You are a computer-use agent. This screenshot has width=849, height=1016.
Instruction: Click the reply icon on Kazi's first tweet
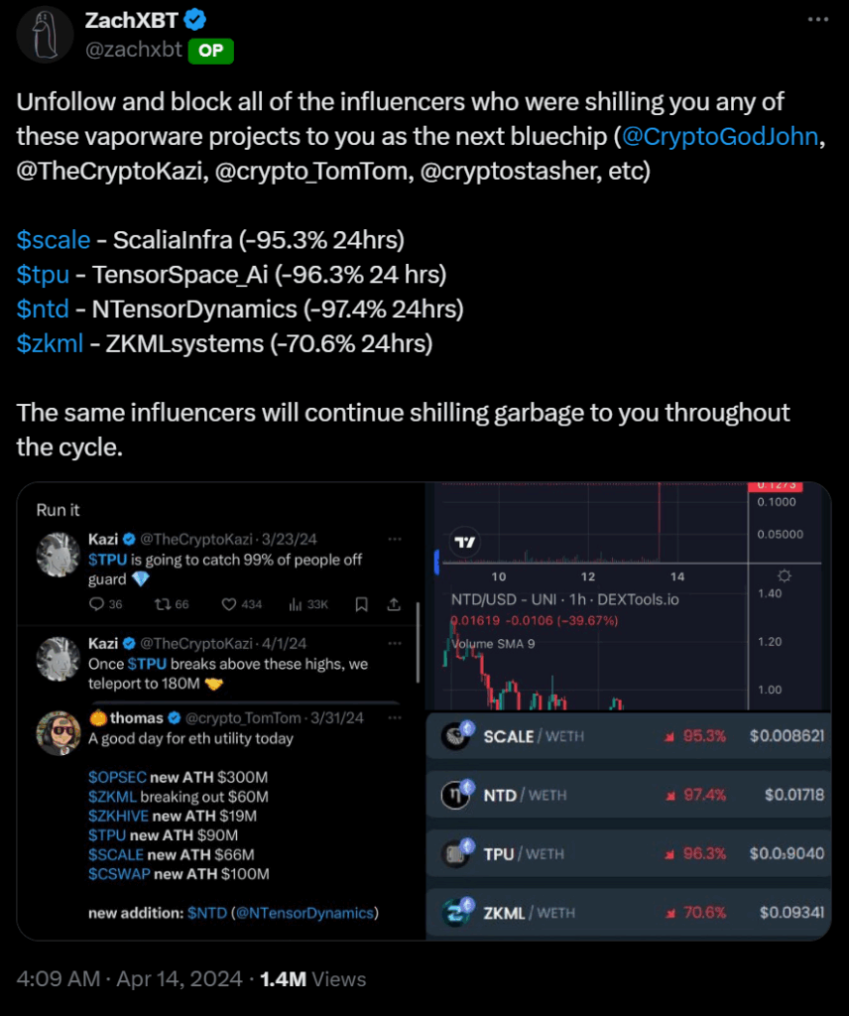[96, 604]
